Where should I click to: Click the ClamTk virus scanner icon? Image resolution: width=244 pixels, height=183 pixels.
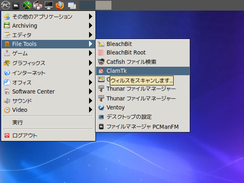(101, 71)
